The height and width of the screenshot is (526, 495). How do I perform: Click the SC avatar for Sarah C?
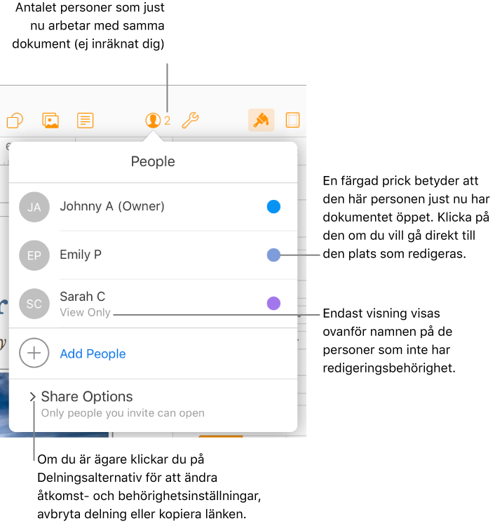[x=34, y=304]
